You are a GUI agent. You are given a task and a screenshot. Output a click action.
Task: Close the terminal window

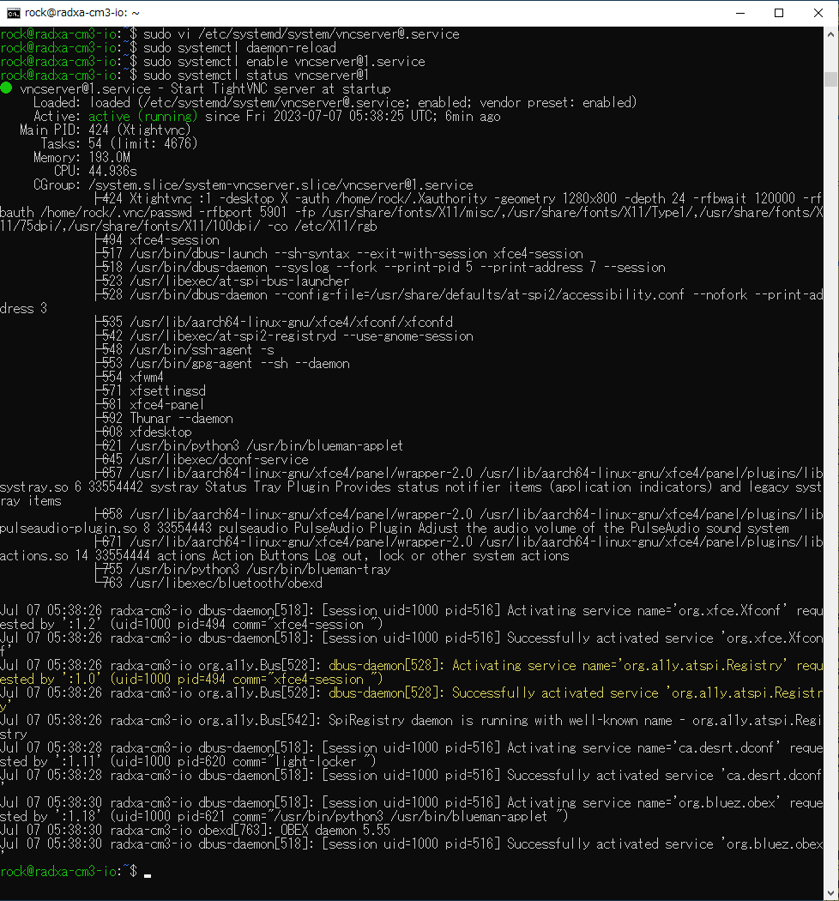tap(818, 13)
